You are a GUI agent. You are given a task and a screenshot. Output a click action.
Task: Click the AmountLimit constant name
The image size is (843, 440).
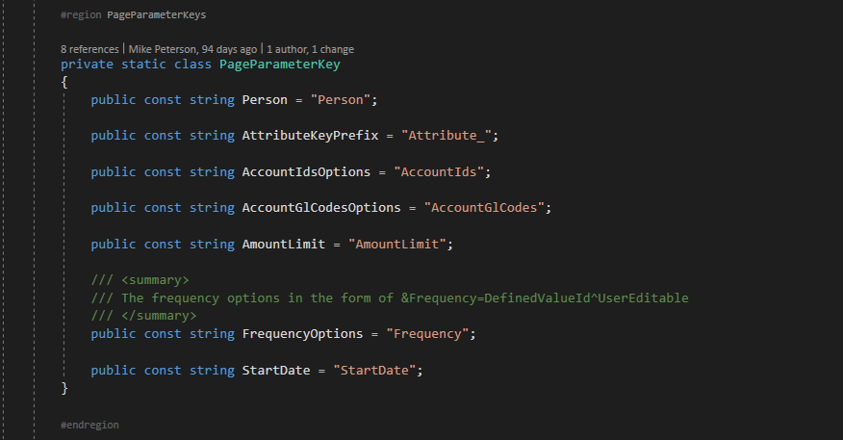click(x=283, y=245)
